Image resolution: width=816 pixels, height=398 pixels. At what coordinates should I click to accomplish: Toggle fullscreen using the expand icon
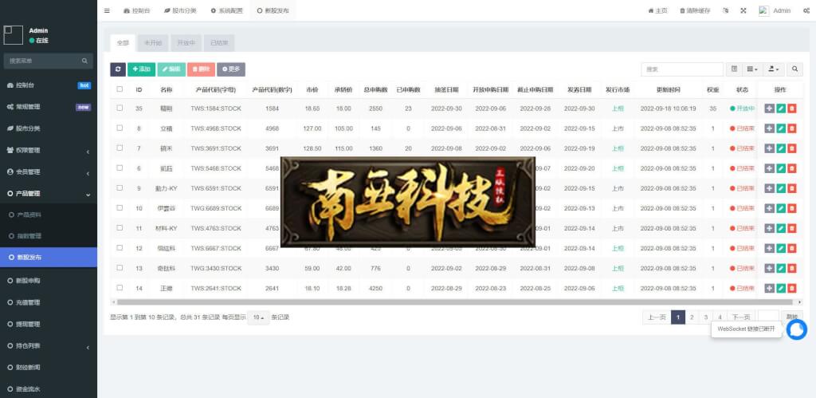(743, 10)
